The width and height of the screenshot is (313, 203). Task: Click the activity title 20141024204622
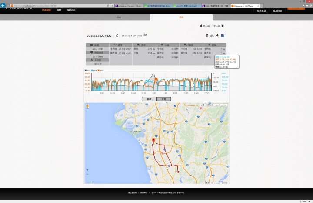[99, 36]
